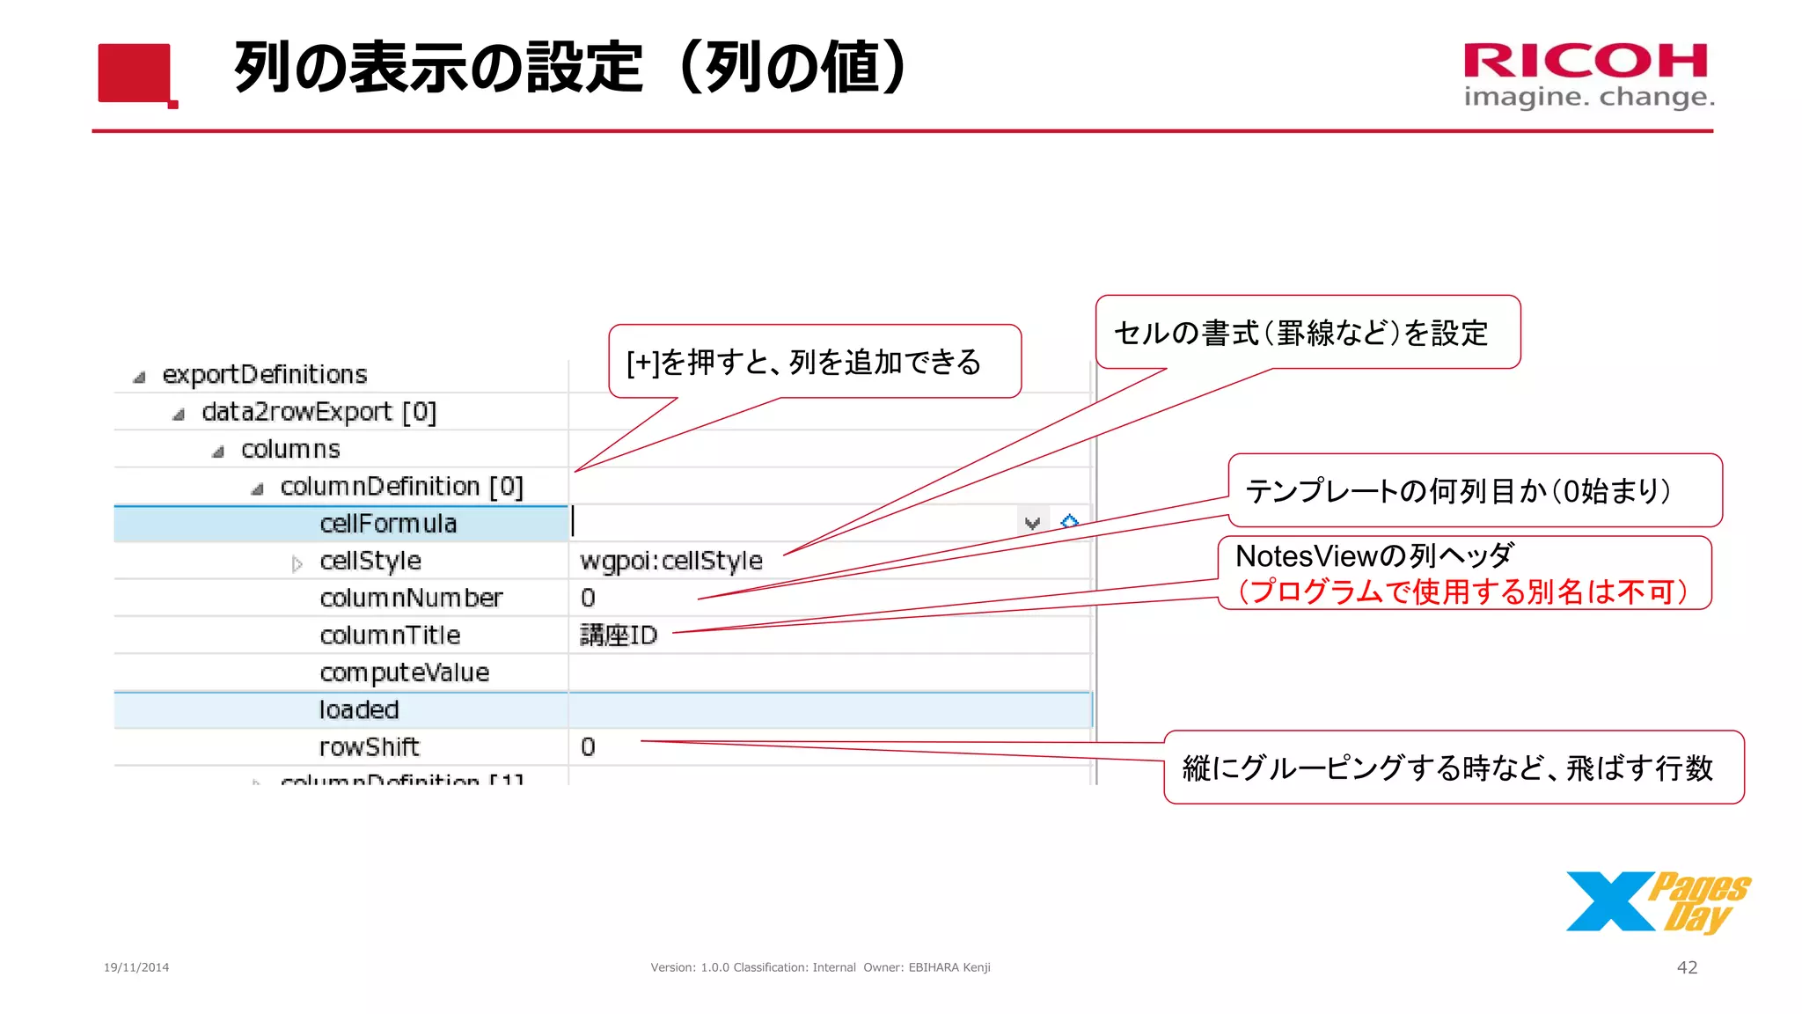
Task: Click the columnTitle value 講座ID
Action: pyautogui.click(x=619, y=636)
